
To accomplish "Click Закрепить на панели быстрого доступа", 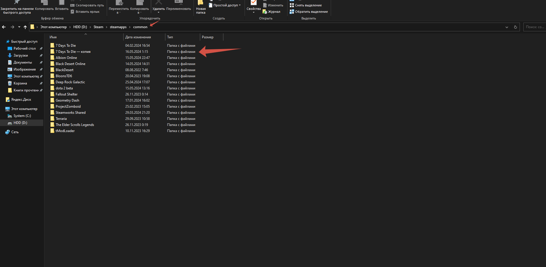I will click(17, 7).
